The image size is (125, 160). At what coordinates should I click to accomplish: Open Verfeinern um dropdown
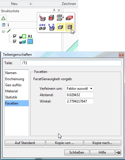pos(79,89)
